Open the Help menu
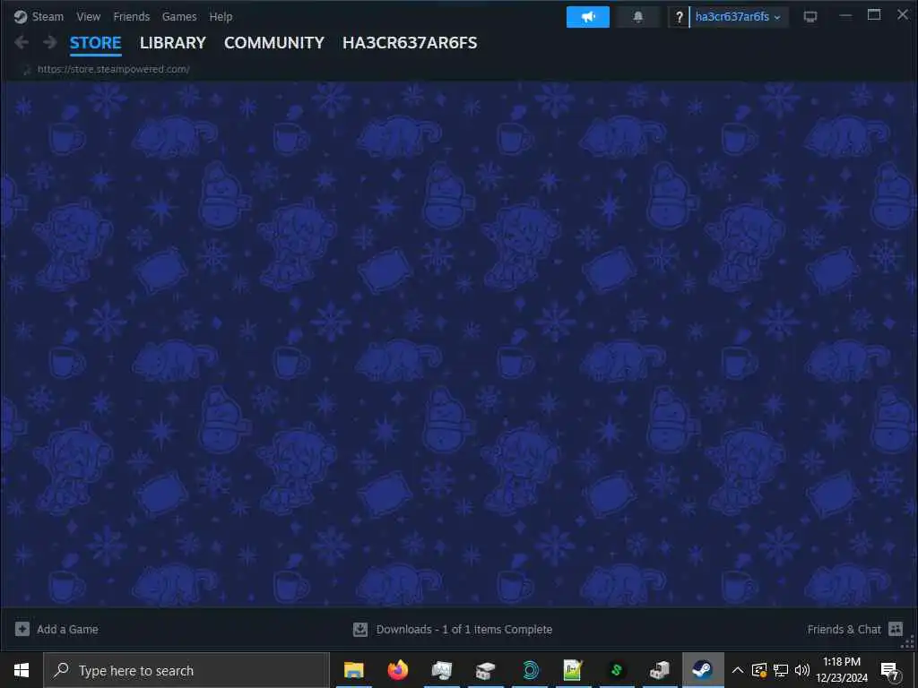Viewport: 918px width, 688px height. click(x=221, y=17)
